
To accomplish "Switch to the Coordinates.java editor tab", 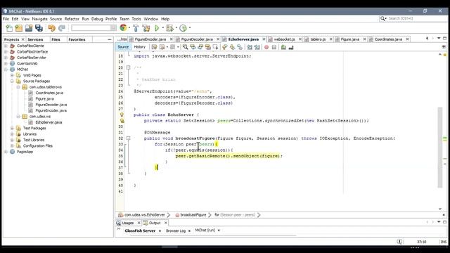I will (388, 39).
